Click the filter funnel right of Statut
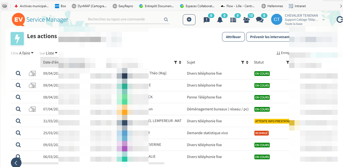This screenshot has height=167, width=343. point(288,62)
